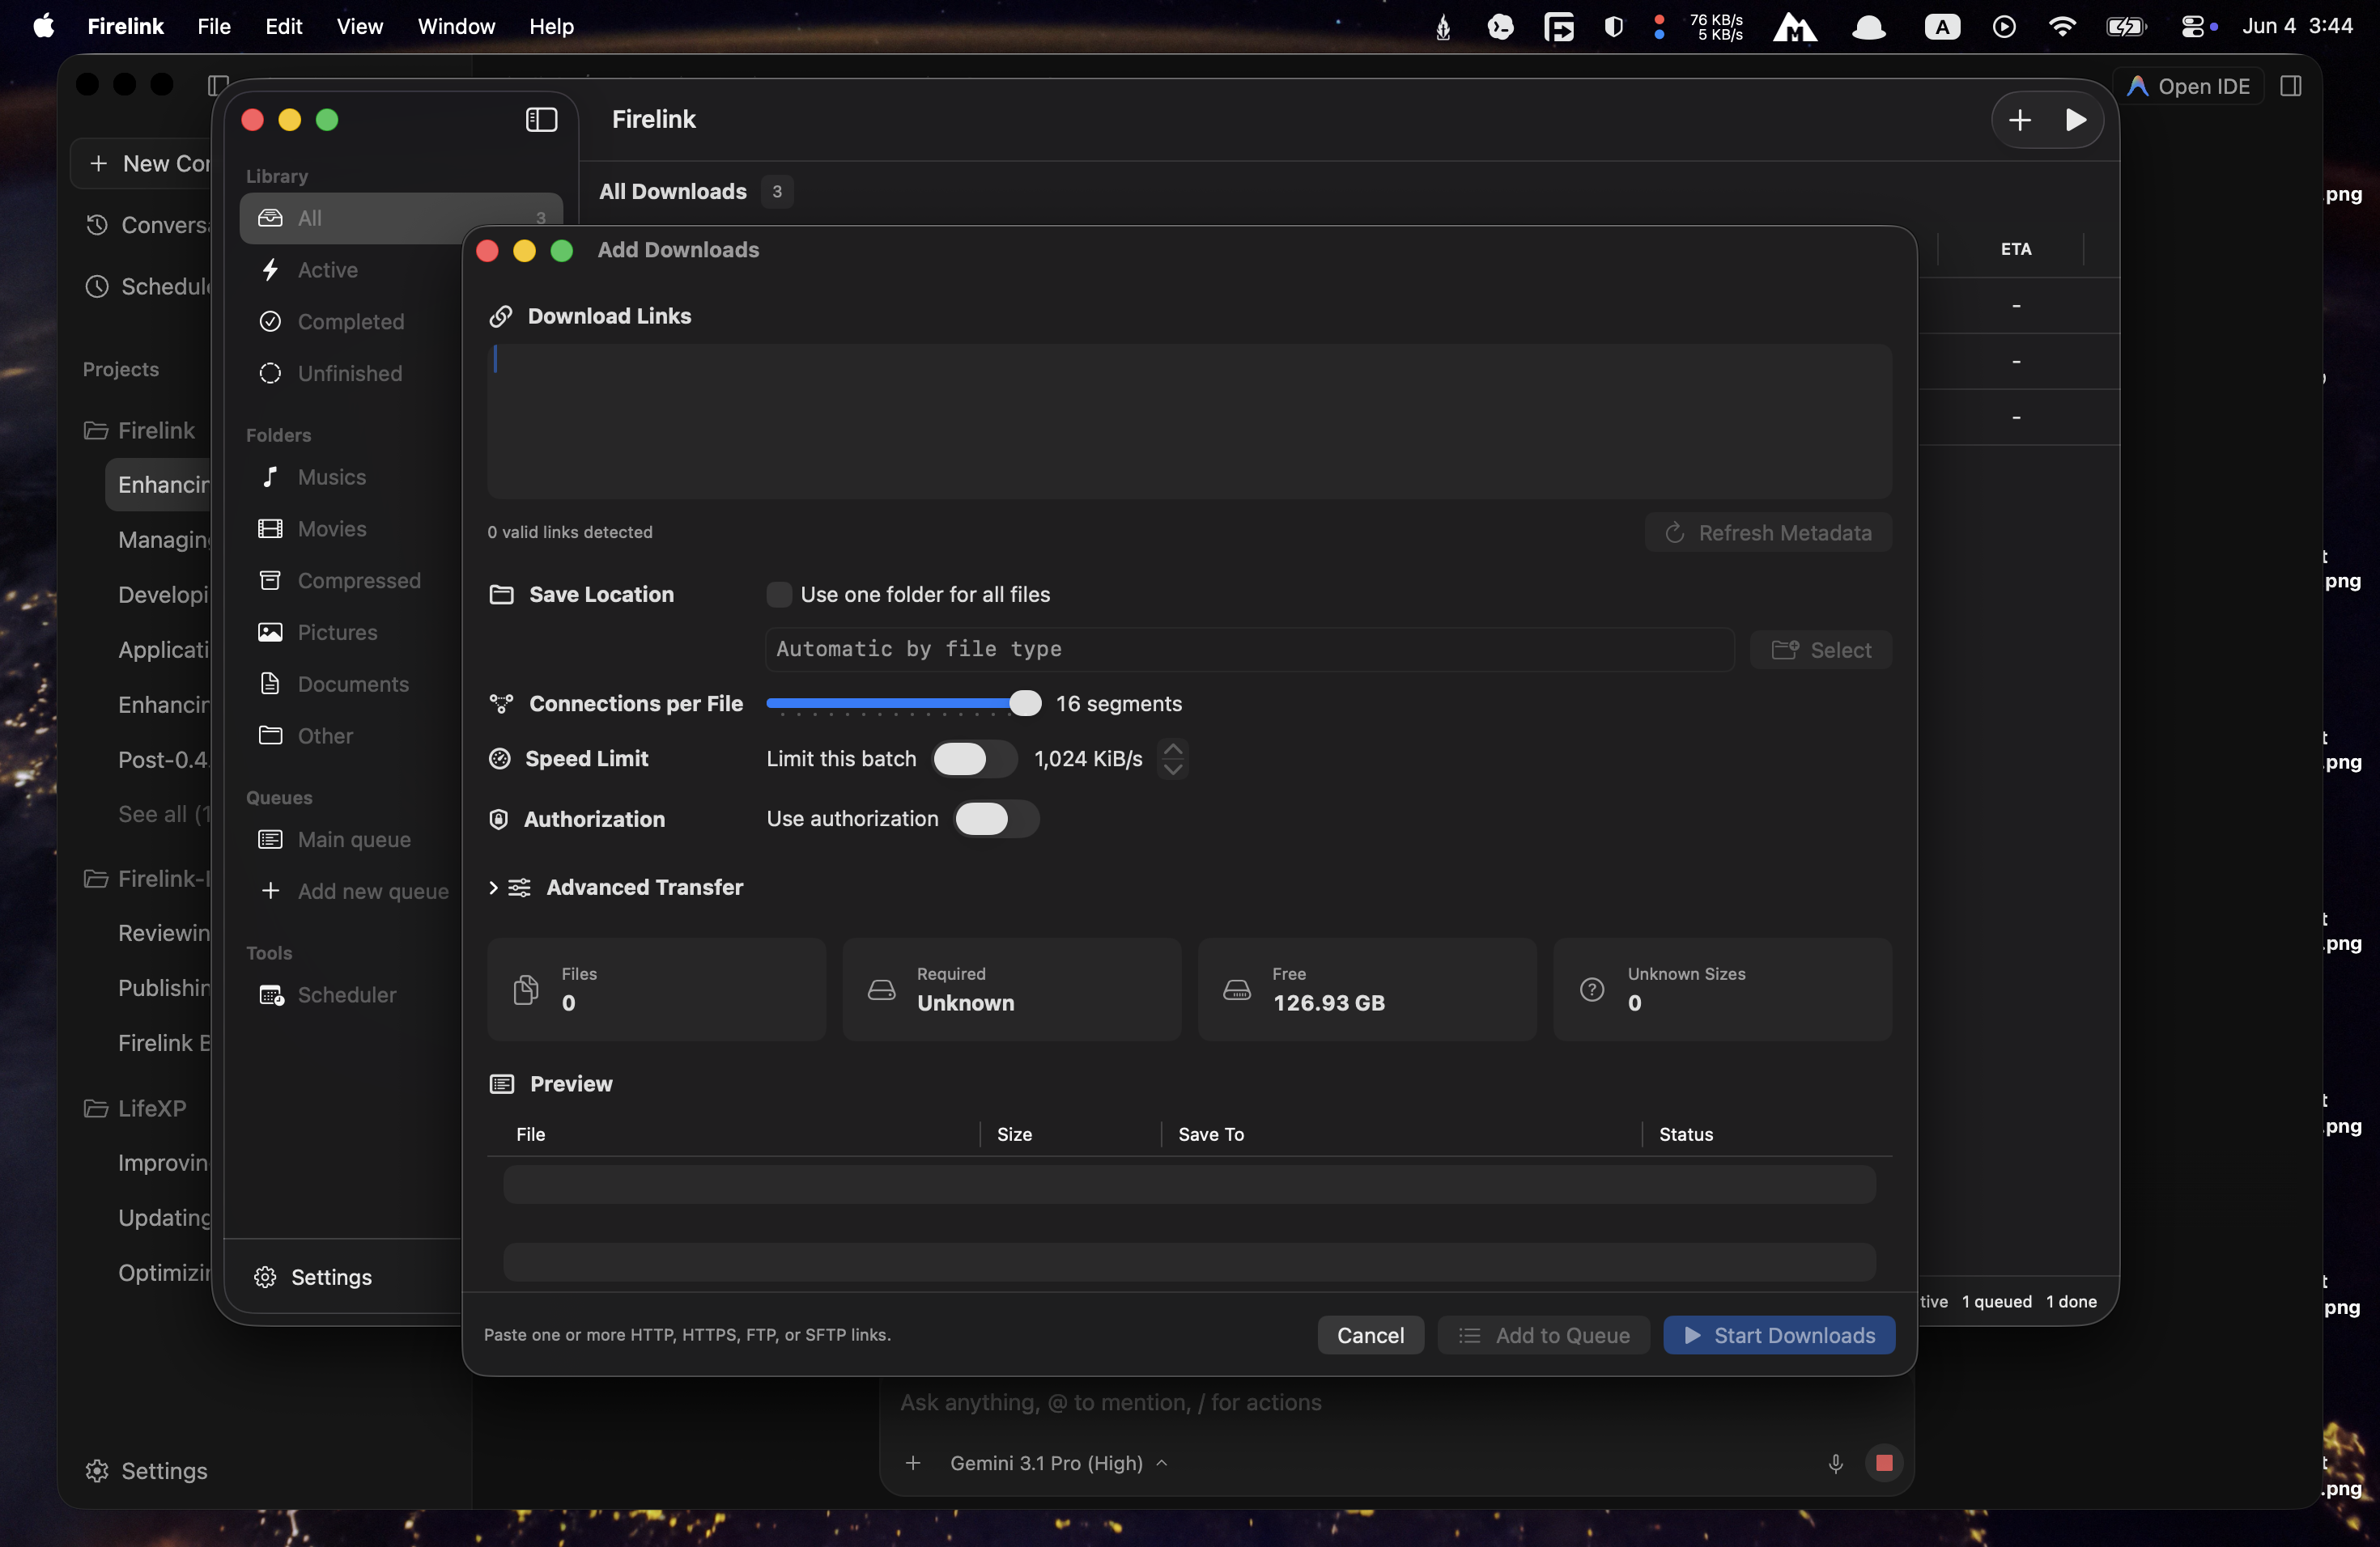Expand the LifeXP project folder
This screenshot has width=2380, height=1547.
(x=134, y=1108)
